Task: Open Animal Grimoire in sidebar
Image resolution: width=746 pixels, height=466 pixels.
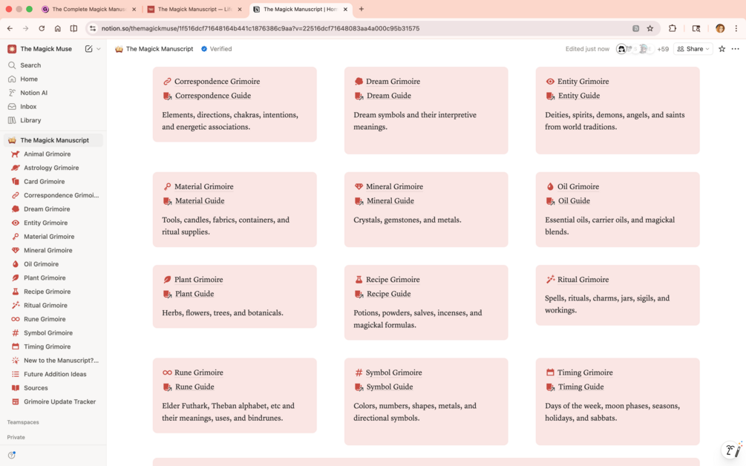Action: [47, 154]
